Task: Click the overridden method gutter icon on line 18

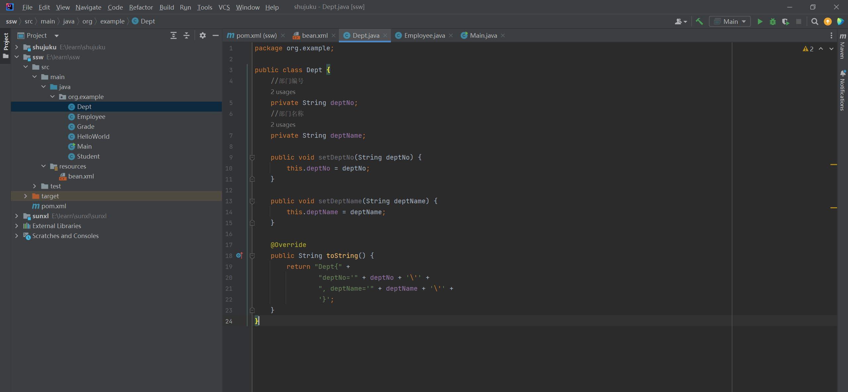Action: 239,255
